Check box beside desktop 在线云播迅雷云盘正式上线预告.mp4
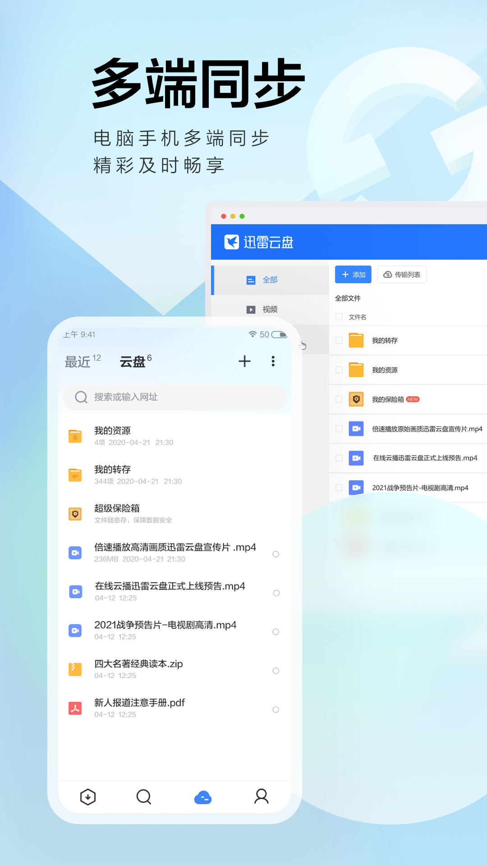The width and height of the screenshot is (487, 866). (339, 458)
